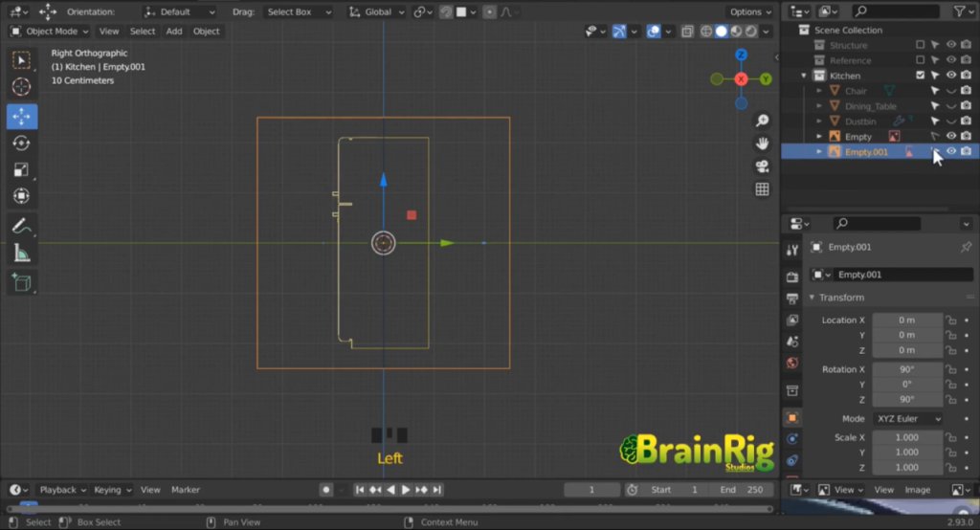Switch perspective/orthographic grid icon

[762, 189]
